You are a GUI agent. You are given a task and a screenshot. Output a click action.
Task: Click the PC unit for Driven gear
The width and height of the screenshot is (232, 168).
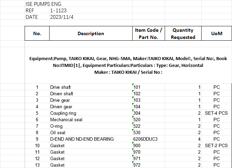point(217,107)
